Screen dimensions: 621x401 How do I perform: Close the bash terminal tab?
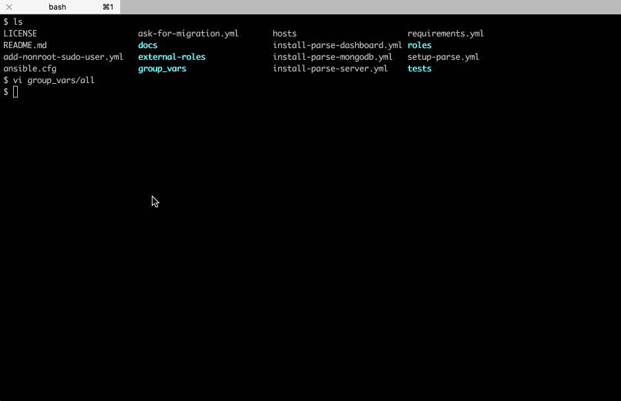9,7
